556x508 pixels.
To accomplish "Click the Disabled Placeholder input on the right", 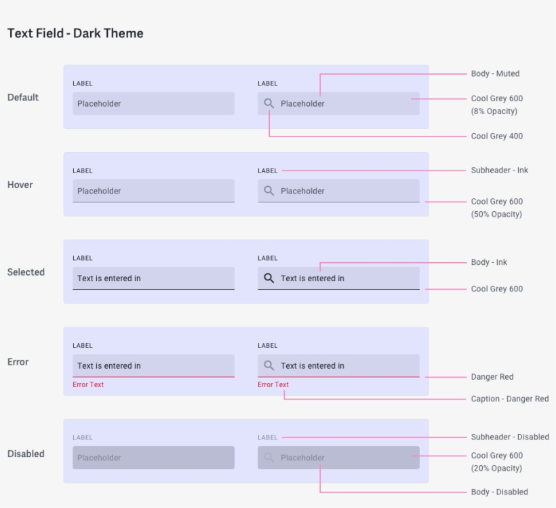I will (338, 457).
